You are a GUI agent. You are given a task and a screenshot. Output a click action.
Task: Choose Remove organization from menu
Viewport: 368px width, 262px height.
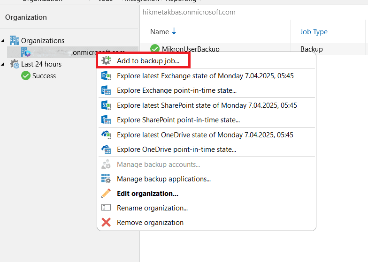tap(150, 223)
